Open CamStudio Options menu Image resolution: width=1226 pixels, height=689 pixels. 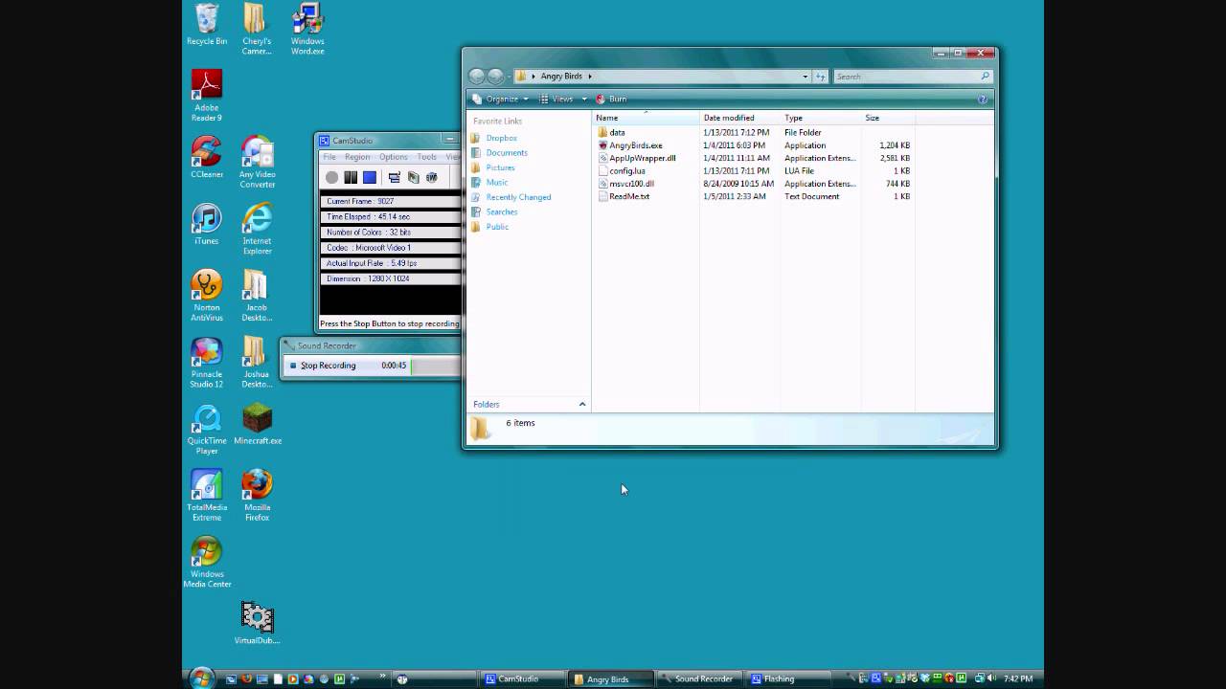click(394, 157)
